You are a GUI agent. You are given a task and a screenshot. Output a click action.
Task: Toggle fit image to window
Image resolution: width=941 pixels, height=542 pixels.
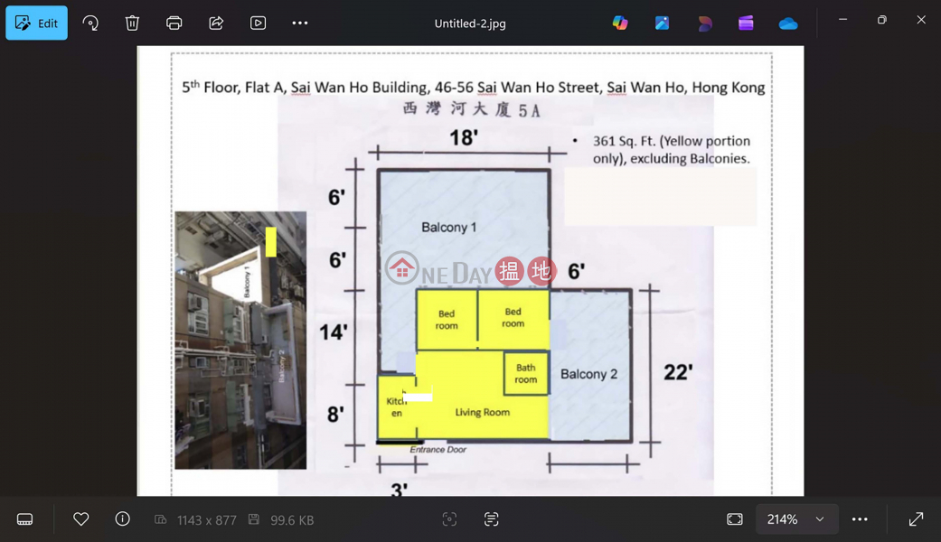click(735, 519)
